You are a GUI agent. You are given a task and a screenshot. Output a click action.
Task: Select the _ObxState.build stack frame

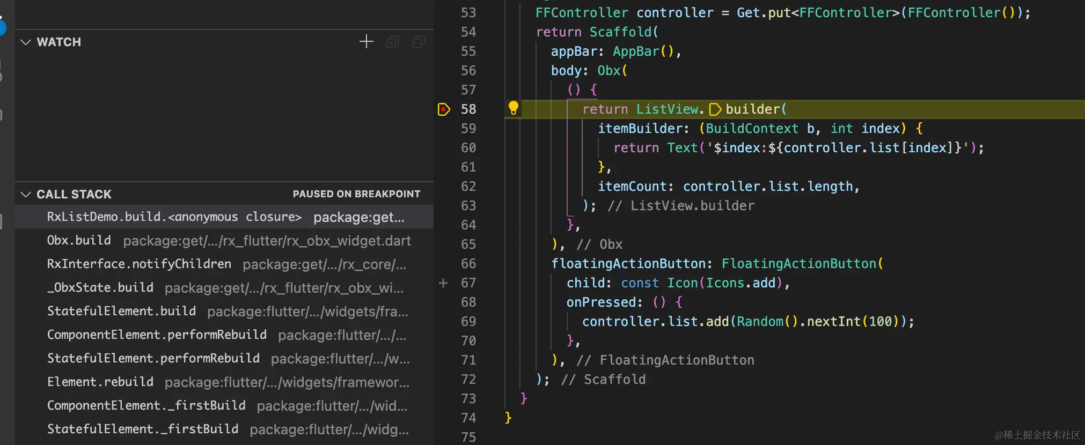pyautogui.click(x=224, y=287)
